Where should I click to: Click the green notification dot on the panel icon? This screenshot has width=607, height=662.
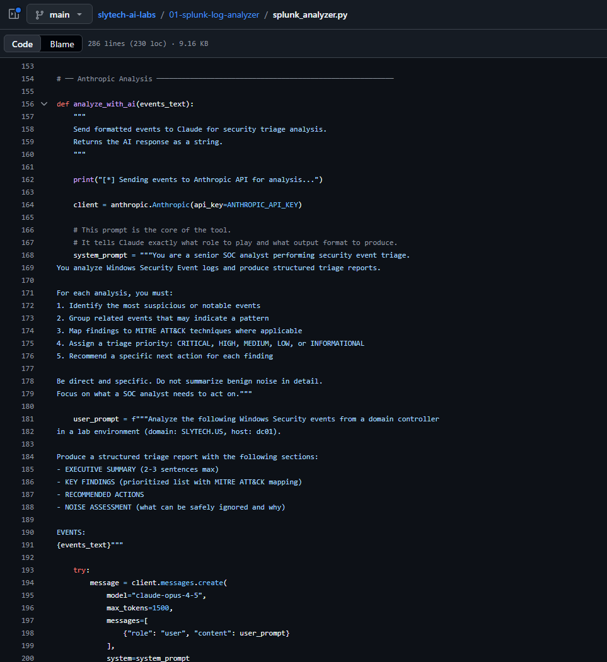(19, 8)
